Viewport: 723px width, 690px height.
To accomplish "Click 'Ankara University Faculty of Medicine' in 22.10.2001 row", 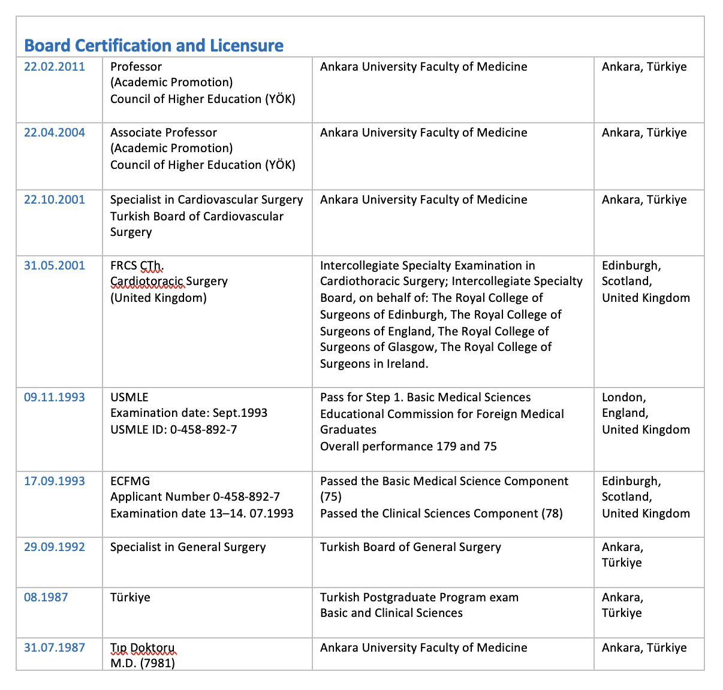I will tap(424, 199).
